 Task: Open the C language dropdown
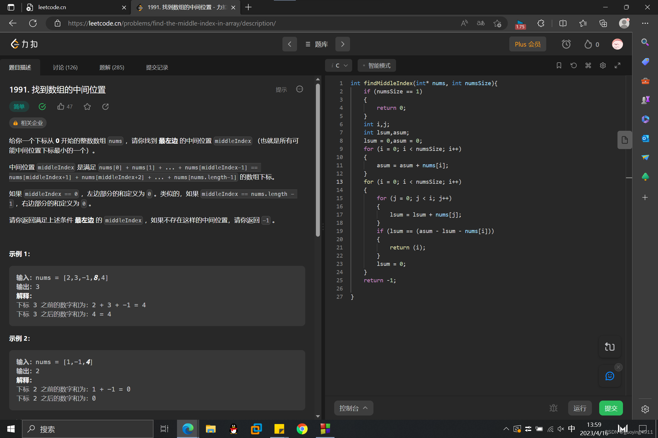pyautogui.click(x=339, y=65)
